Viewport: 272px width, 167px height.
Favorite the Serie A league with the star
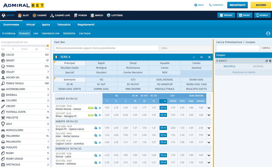193,57
